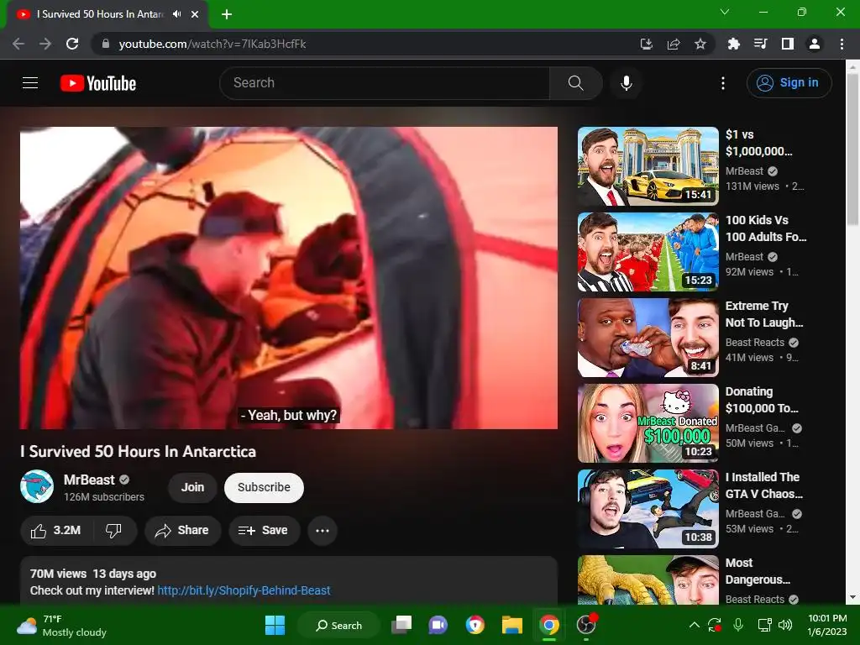Viewport: 860px width, 645px height.
Task: Open Extreme Try Not To Laugh thumbnail
Action: [x=648, y=338]
